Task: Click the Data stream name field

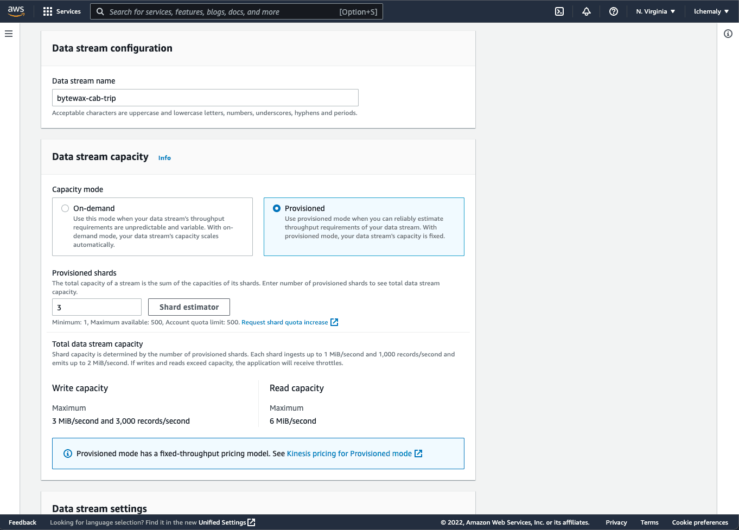Action: pos(205,98)
